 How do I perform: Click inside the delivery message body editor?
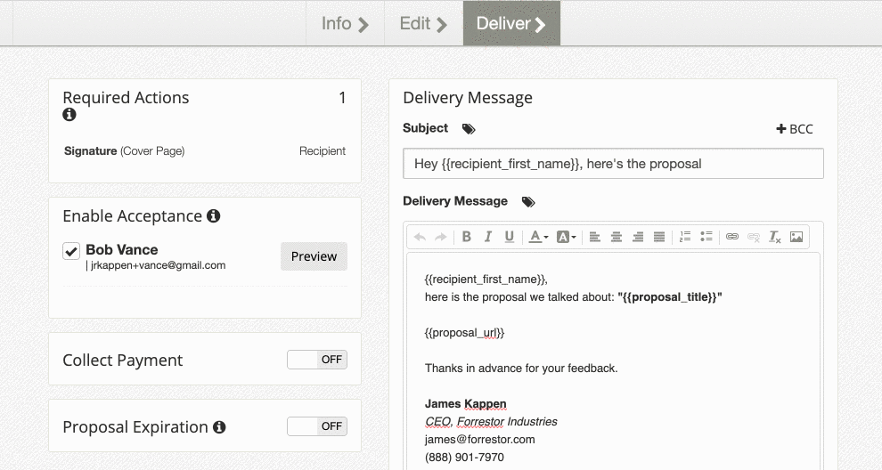point(613,360)
